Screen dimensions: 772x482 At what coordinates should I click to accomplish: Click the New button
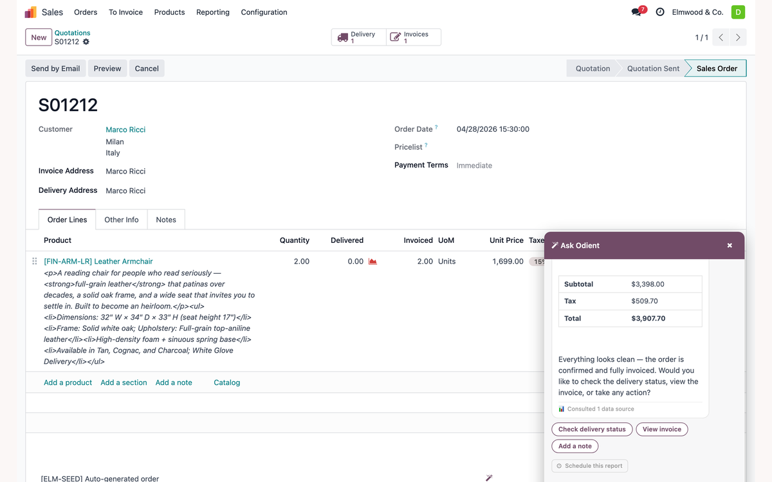(x=39, y=37)
